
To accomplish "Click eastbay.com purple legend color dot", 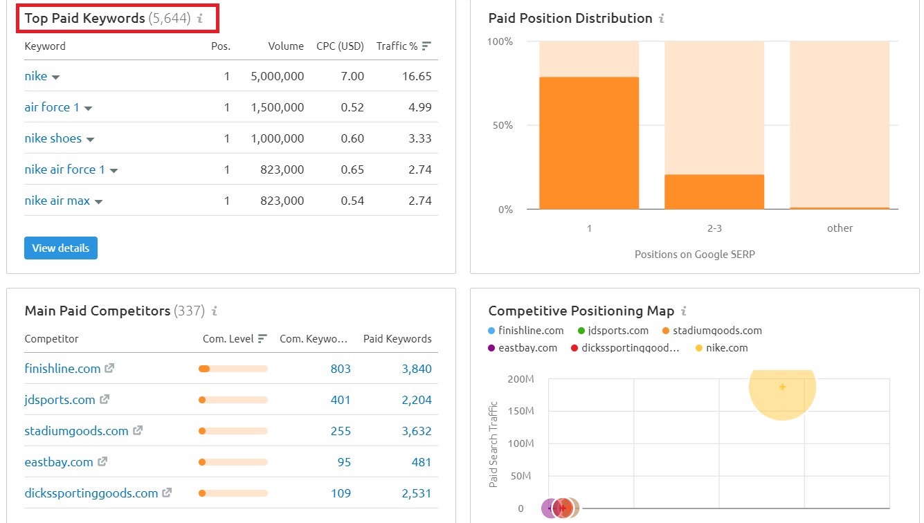I will point(491,348).
